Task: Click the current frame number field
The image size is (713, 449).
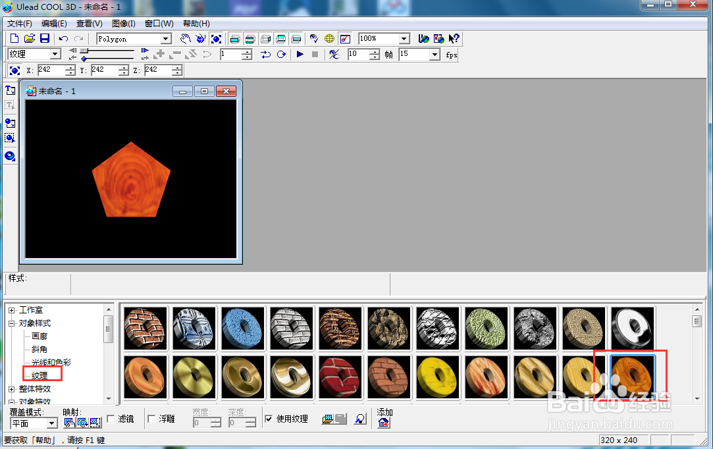Action: pyautogui.click(x=231, y=55)
